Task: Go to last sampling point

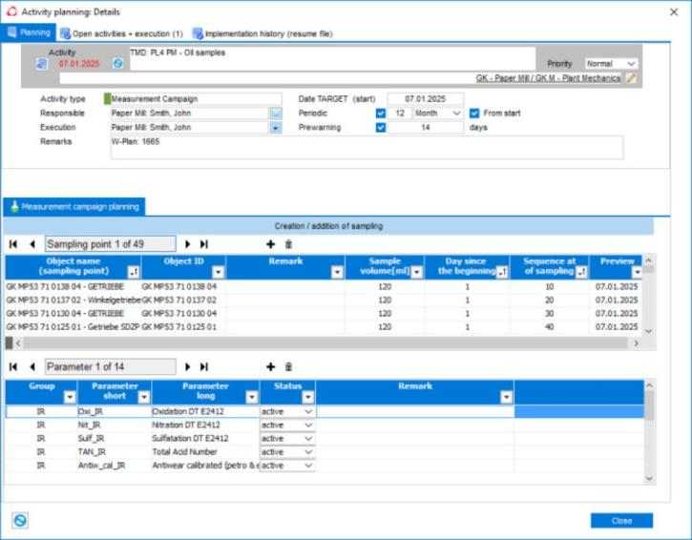Action: (204, 244)
